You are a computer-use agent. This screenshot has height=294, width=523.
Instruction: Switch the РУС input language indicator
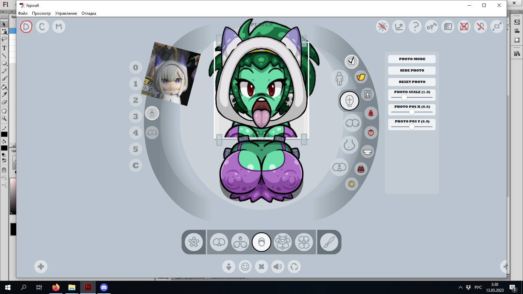pyautogui.click(x=478, y=287)
